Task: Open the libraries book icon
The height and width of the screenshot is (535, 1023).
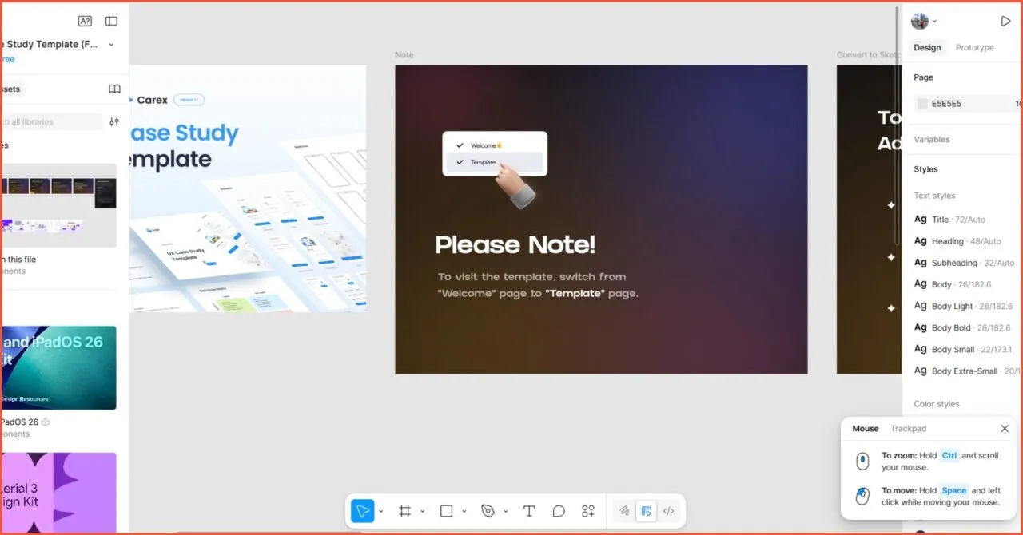Action: point(114,89)
